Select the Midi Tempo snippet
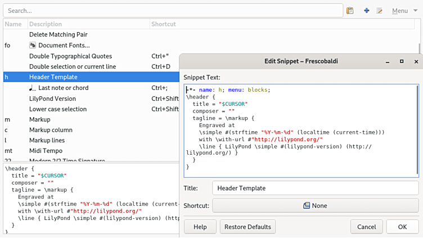This screenshot has width=423, height=238. pos(46,151)
